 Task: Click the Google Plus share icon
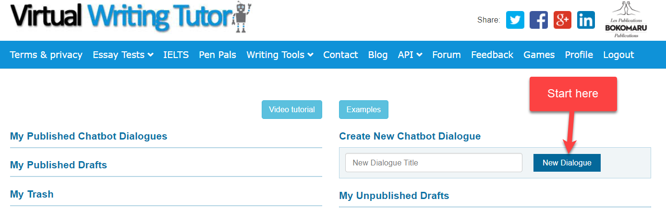[562, 20]
